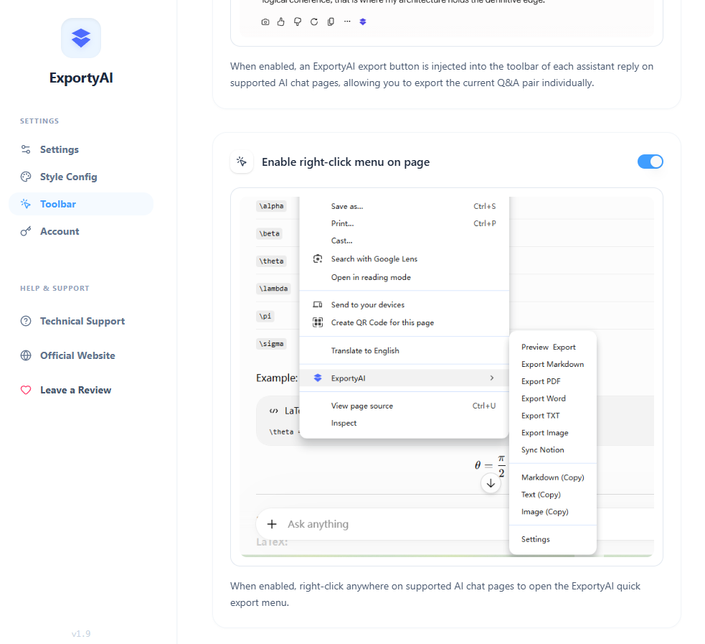Viewport: 705px width, 644px height.
Task: Click the QR code icon in context menu
Action: pyautogui.click(x=318, y=322)
